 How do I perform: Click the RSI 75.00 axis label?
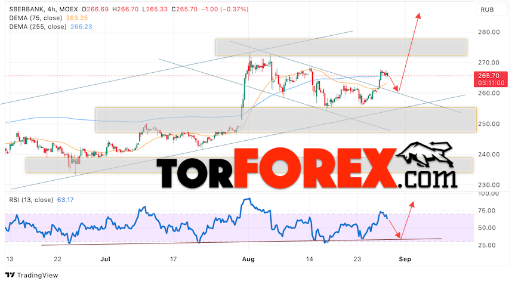tap(487, 211)
